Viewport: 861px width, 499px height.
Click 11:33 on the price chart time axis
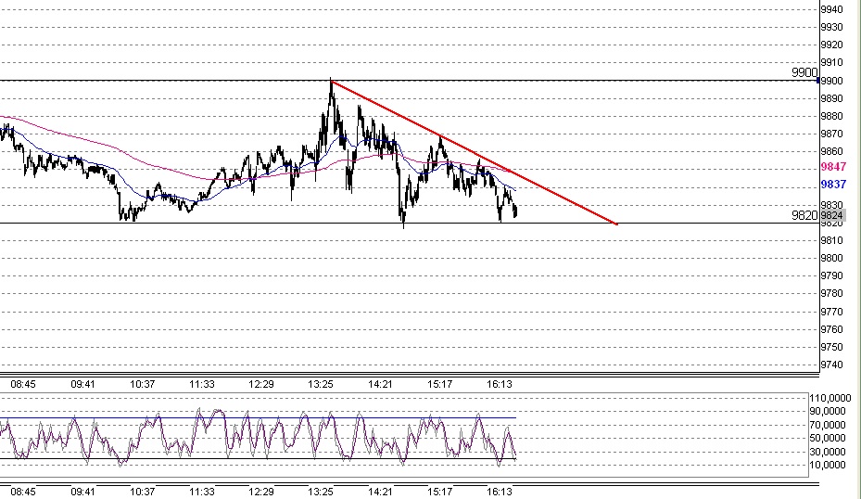(x=201, y=384)
